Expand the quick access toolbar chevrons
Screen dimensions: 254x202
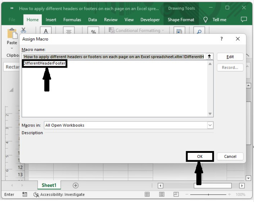click(12, 8)
